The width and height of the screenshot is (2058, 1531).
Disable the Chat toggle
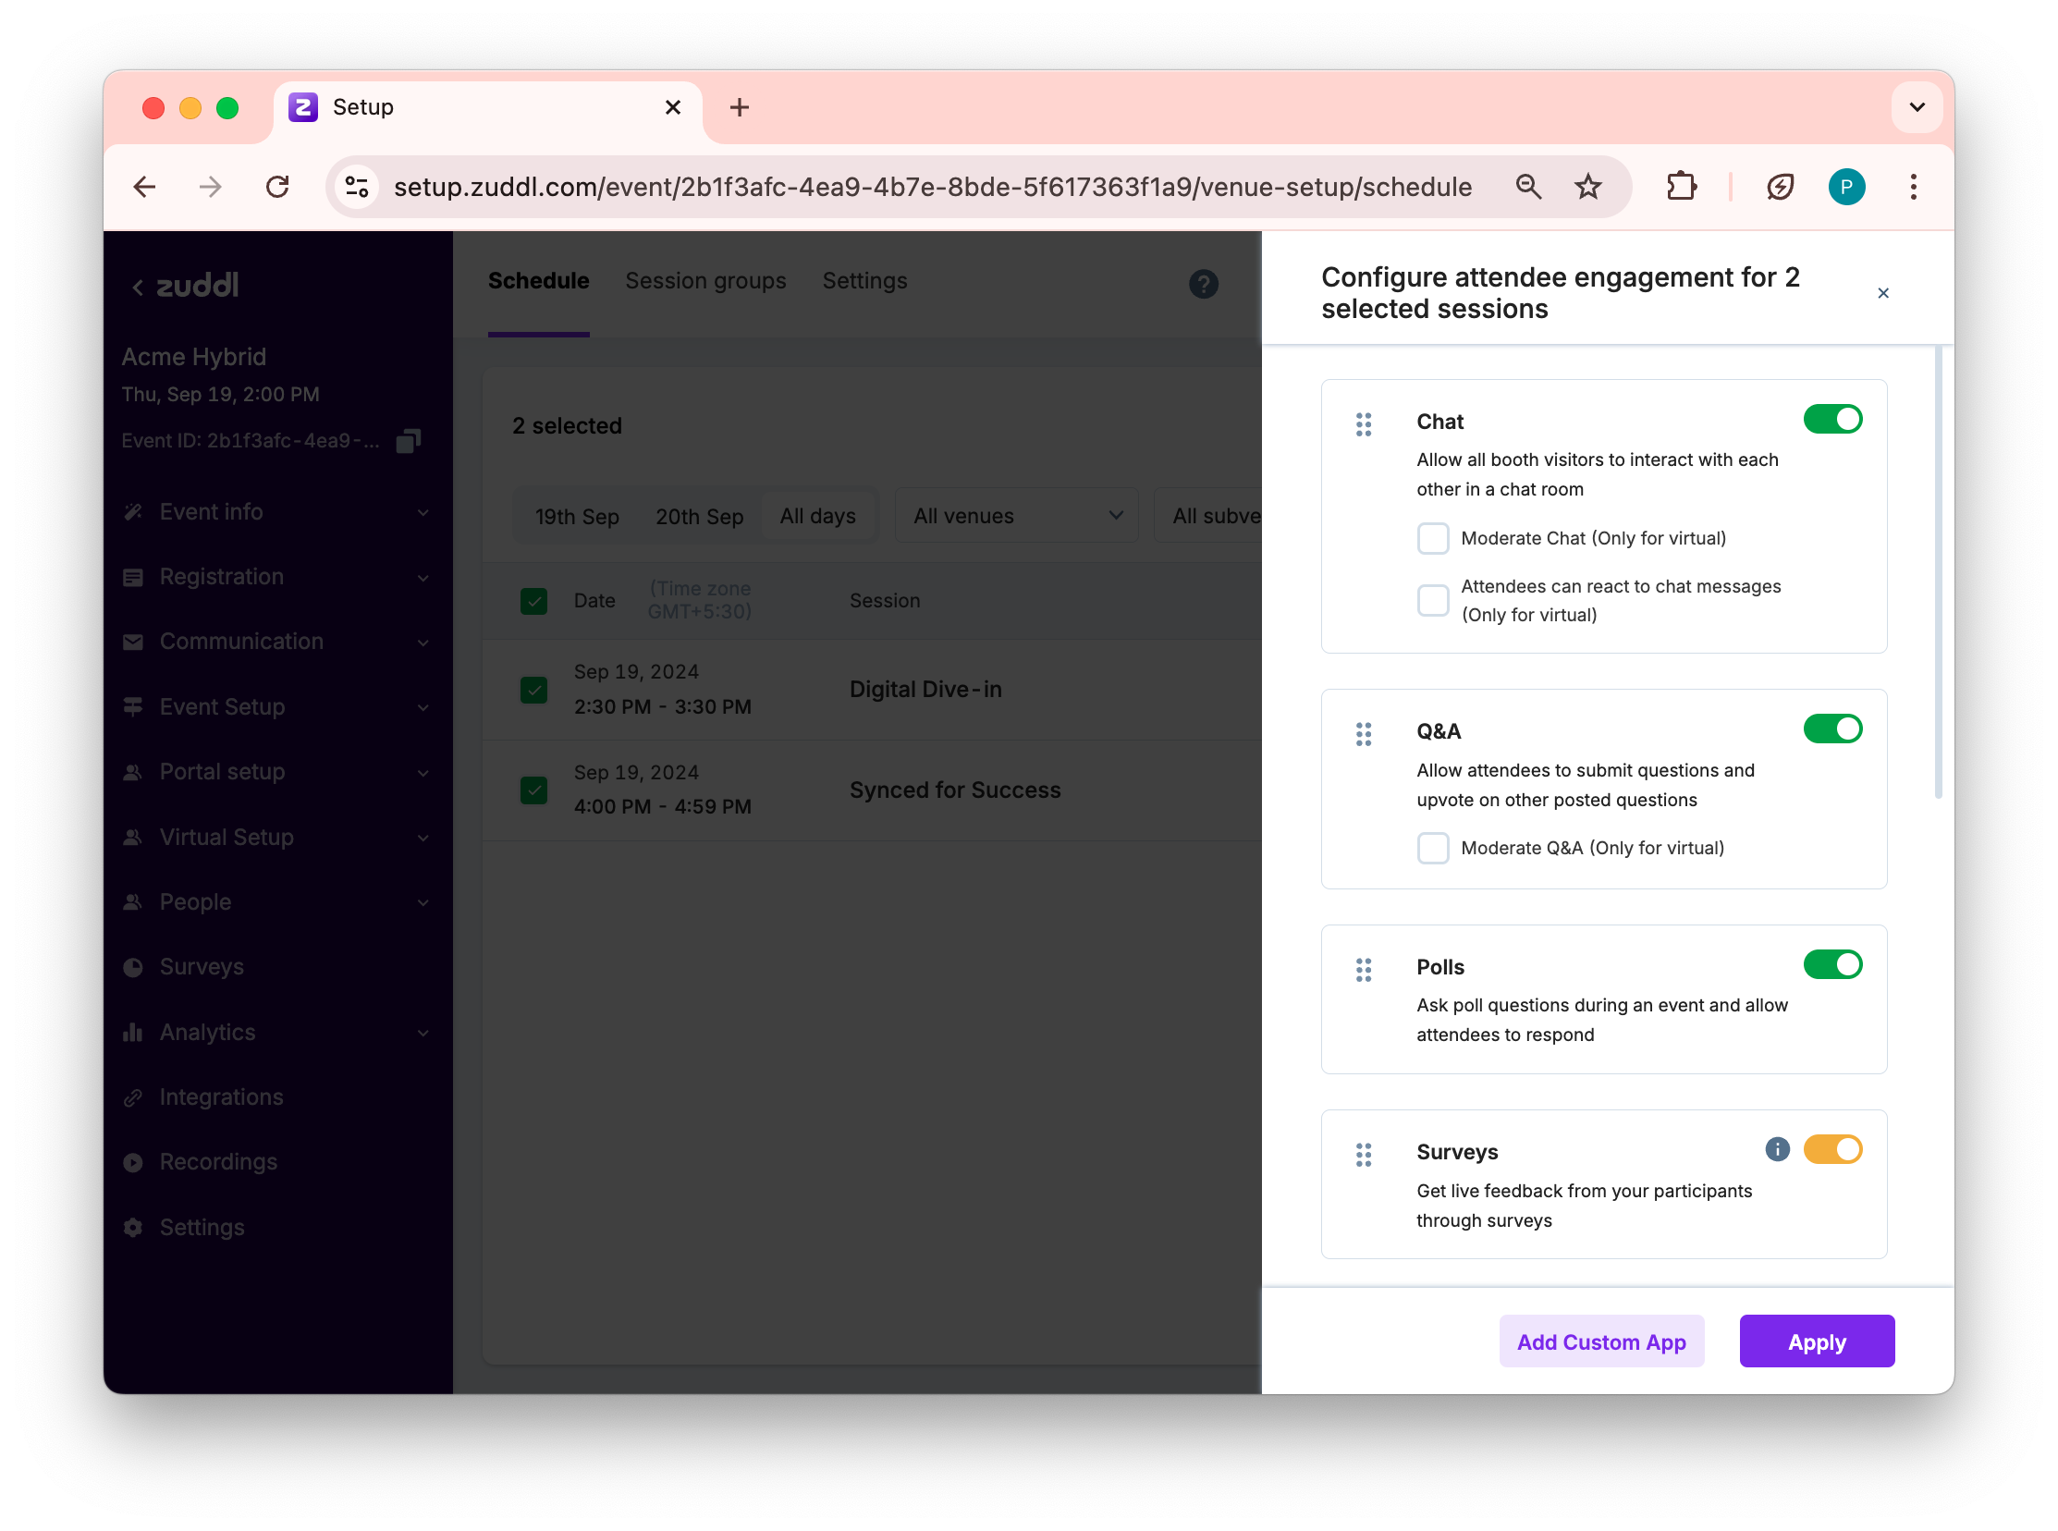coord(1831,419)
